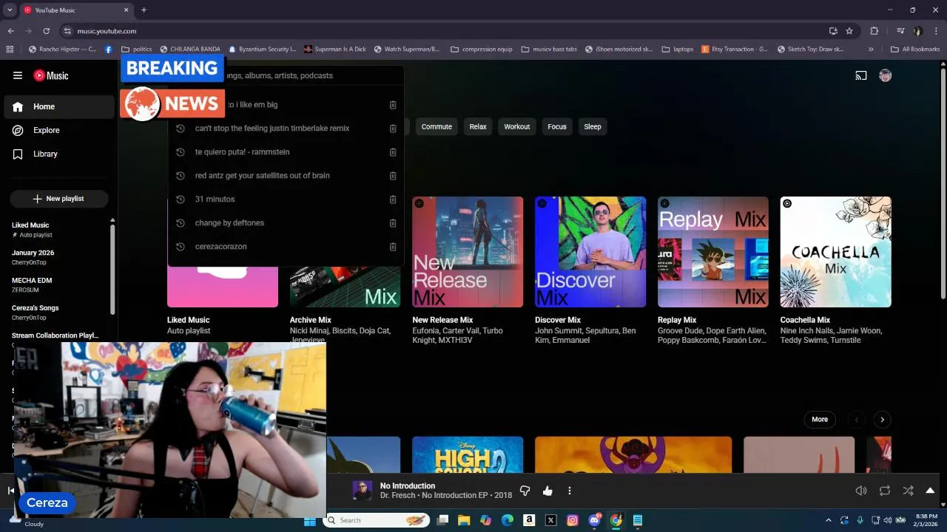947x532 pixels.
Task: Toggle the Workout mood filter chip
Action: click(517, 126)
